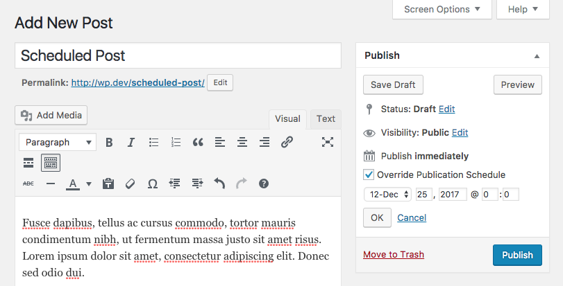Apply italic formatting to text
Screen dimensions: 563x286
(131, 142)
